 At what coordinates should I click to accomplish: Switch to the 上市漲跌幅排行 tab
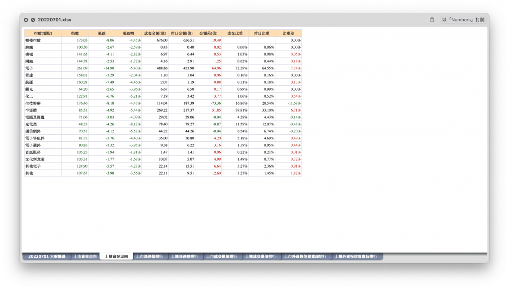point(149,256)
